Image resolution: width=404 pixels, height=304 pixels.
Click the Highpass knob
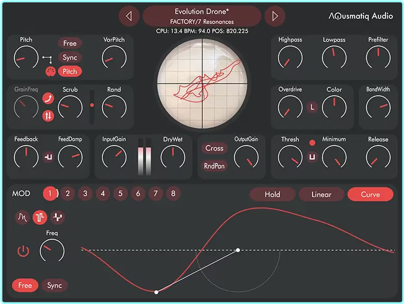click(x=290, y=57)
